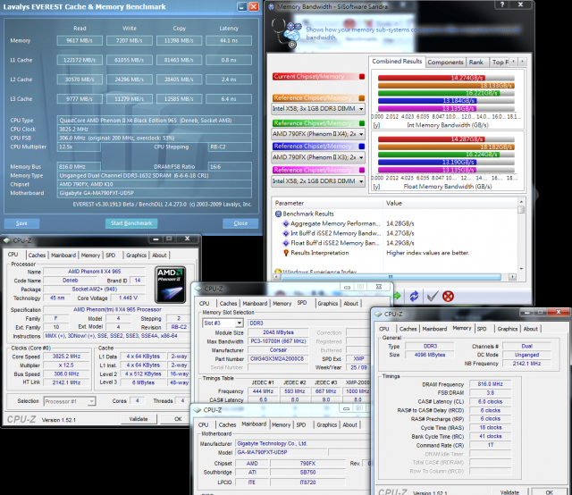572x495 pixels.
Task: Click the Sandra parameter list horizontal scrollbar
Action: click(x=394, y=277)
